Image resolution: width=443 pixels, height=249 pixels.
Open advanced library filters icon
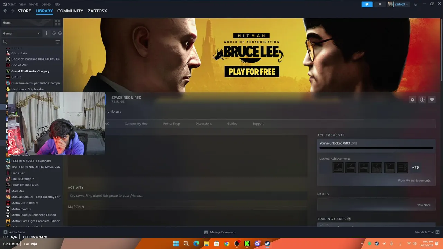click(57, 42)
